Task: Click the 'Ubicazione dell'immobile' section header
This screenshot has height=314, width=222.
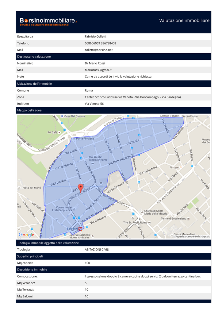Action: [x=113, y=84]
